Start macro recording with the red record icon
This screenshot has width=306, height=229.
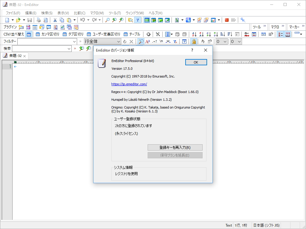[226, 20]
